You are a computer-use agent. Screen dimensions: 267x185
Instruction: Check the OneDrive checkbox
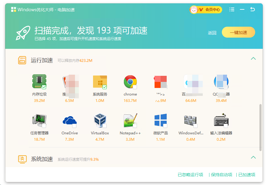[x=74, y=126]
